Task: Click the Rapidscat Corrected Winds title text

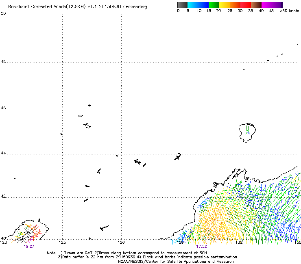Action: coord(78,7)
